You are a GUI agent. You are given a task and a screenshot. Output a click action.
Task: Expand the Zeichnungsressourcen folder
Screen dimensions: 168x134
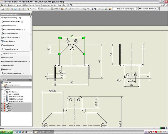[x=2, y=85]
